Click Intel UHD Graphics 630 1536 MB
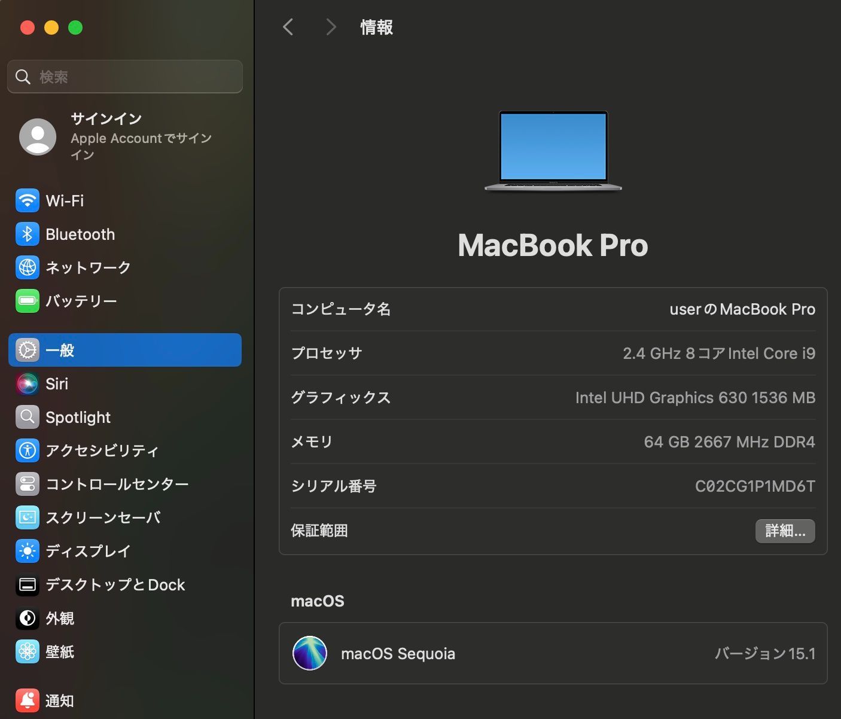Viewport: 841px width, 719px height. (x=695, y=398)
